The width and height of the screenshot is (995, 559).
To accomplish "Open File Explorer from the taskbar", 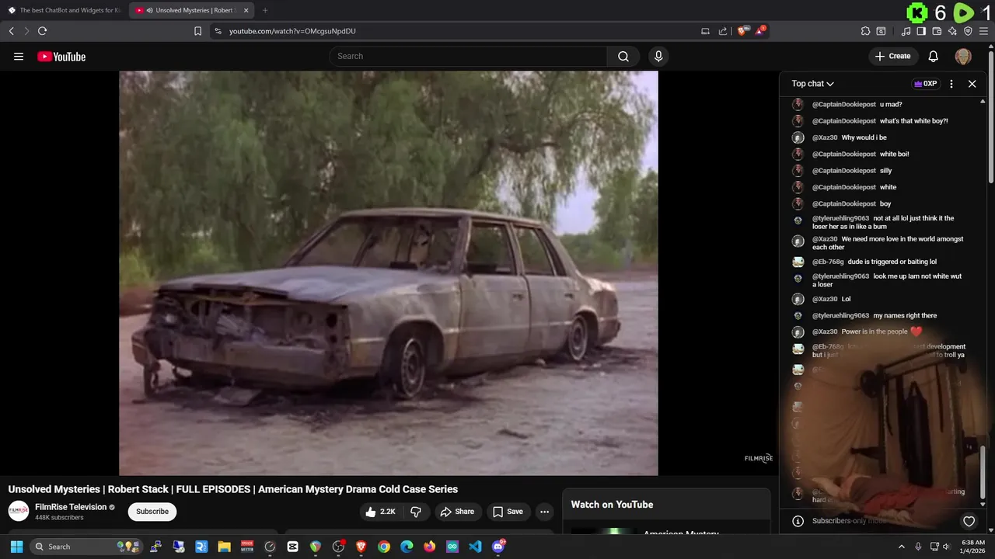I will pos(224,547).
